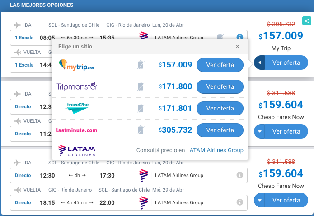
Task: Click Ver oferta for travel2be
Action: pyautogui.click(x=220, y=108)
